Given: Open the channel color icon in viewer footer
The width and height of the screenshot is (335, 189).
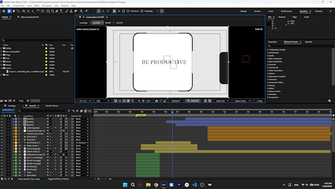Looking at the screenshot, I should tap(139, 101).
